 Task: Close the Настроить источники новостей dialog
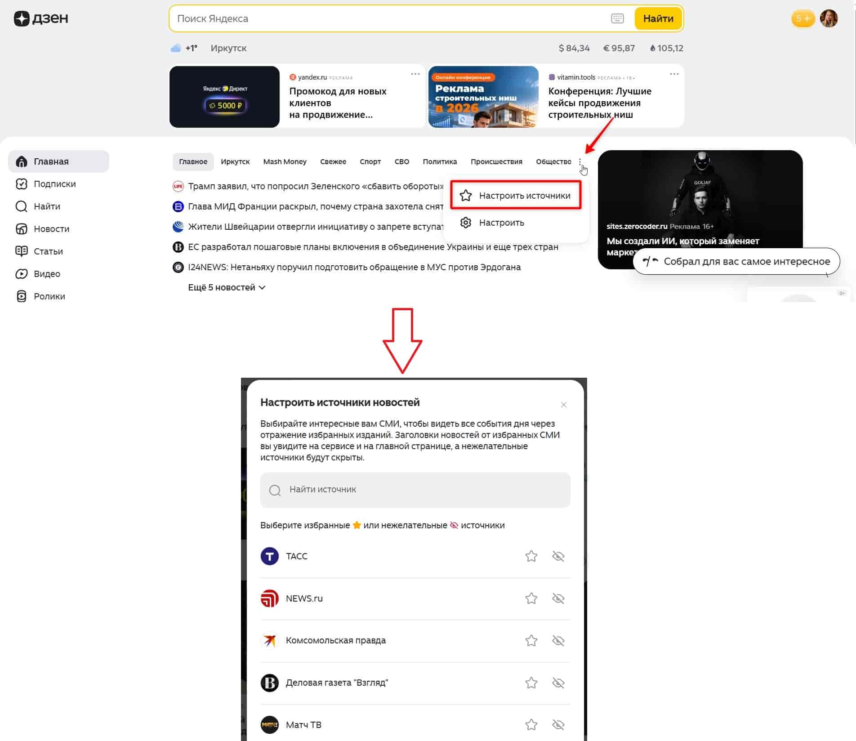click(563, 405)
